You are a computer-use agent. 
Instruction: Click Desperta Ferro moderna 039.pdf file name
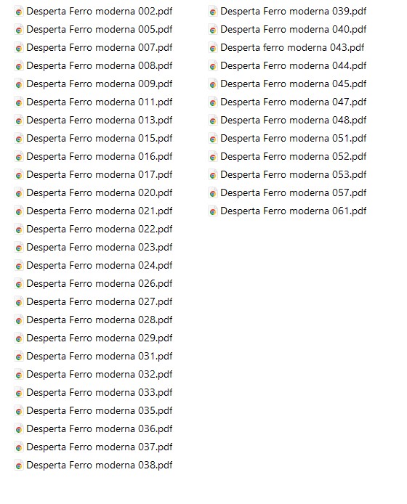(294, 11)
